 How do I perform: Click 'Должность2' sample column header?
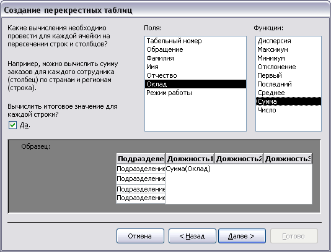239,159
